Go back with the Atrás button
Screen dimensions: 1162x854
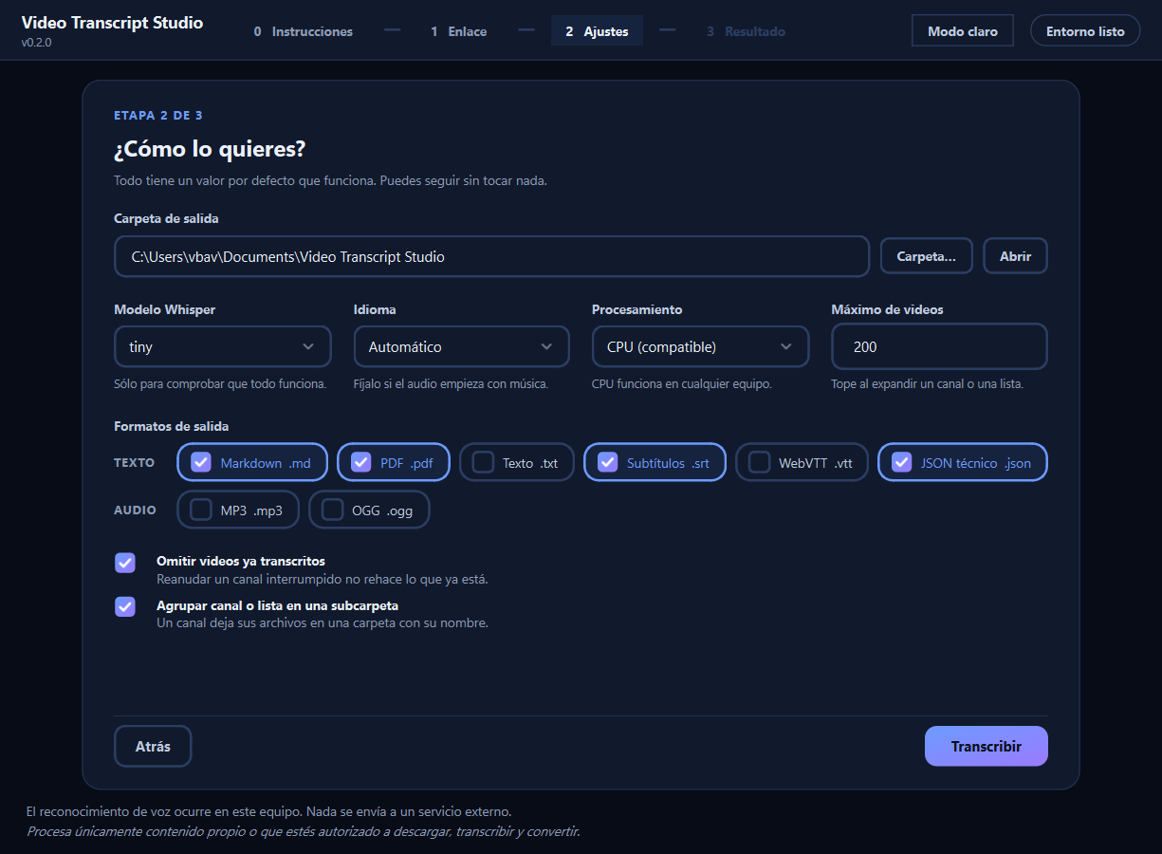(x=153, y=746)
